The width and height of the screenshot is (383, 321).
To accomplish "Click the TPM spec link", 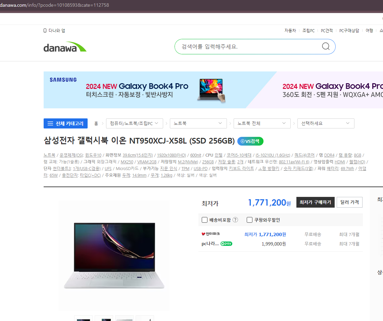I will (185, 168).
